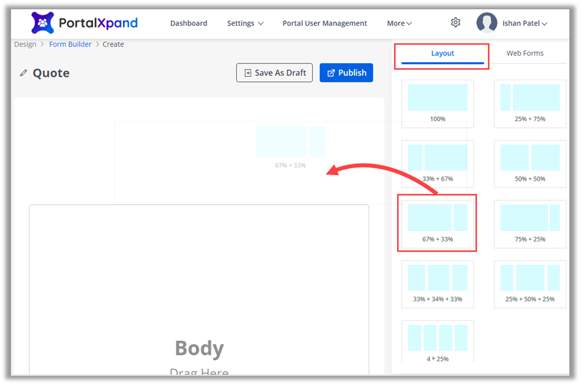Screen dimensions: 581x385
Task: Select the 67% + 33% layout
Action: click(437, 223)
